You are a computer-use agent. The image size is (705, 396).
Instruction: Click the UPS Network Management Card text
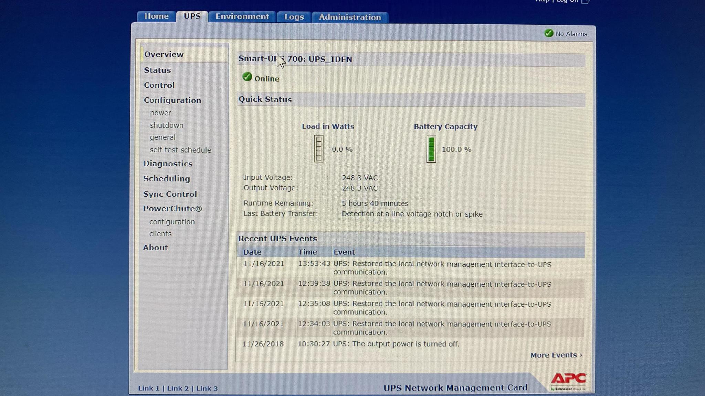coord(455,388)
